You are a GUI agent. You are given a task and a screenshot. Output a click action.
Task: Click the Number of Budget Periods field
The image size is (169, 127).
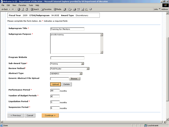(55, 96)
